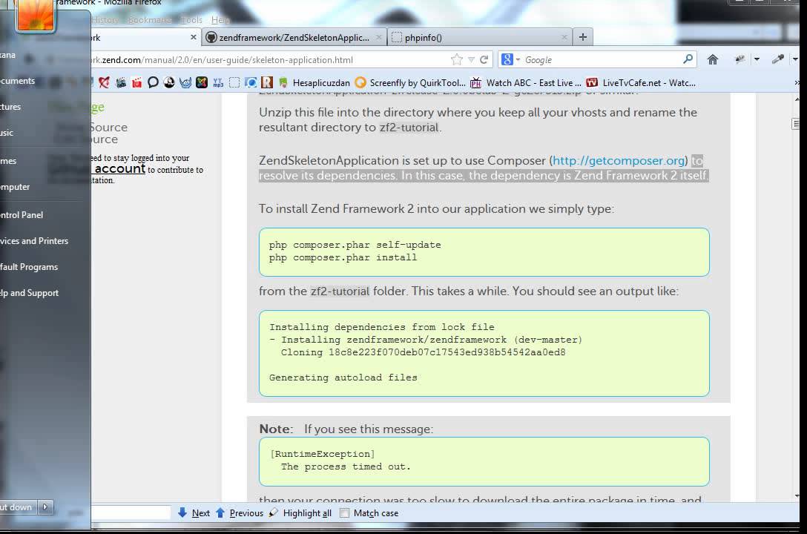Bookmark this page with the star icon
807x534 pixels.
(456, 59)
